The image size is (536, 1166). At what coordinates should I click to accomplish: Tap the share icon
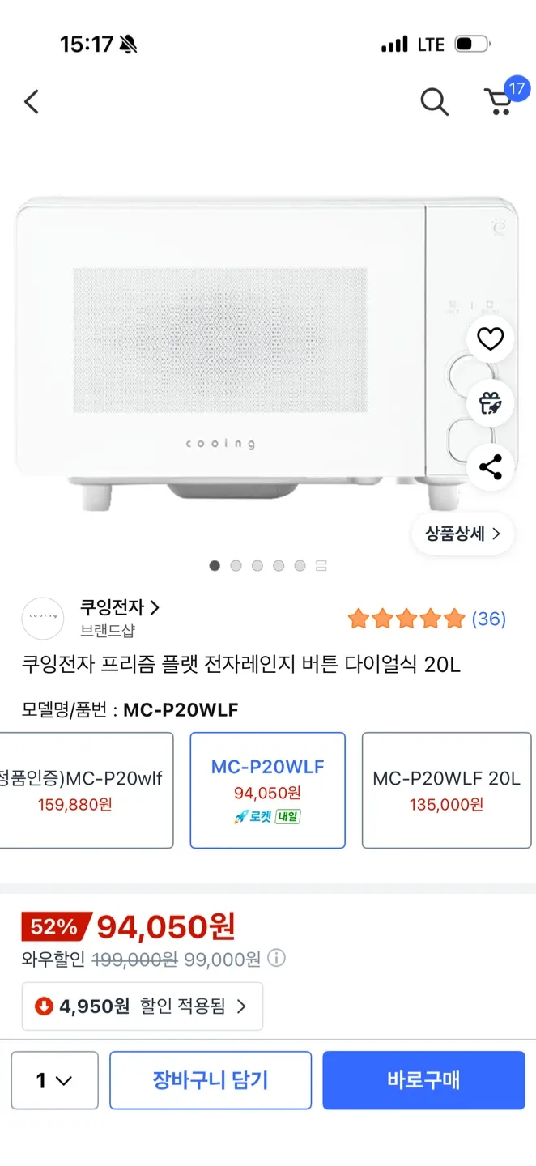pos(491,466)
